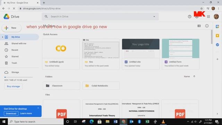The image size is (222, 125).
Task: Select the Colab Notebooks folder
Action: tap(101, 86)
